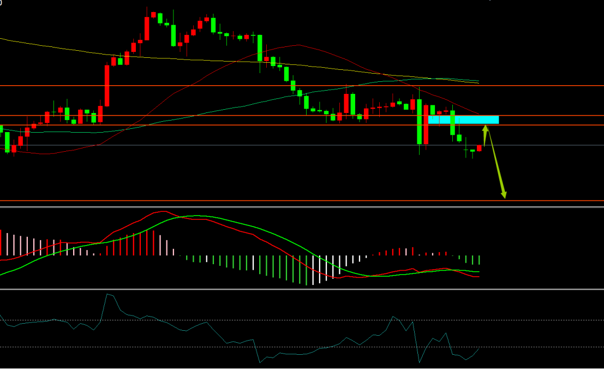Click the tallest white histogram bar in the MACD pane
This screenshot has width=604, height=369.
[313, 270]
